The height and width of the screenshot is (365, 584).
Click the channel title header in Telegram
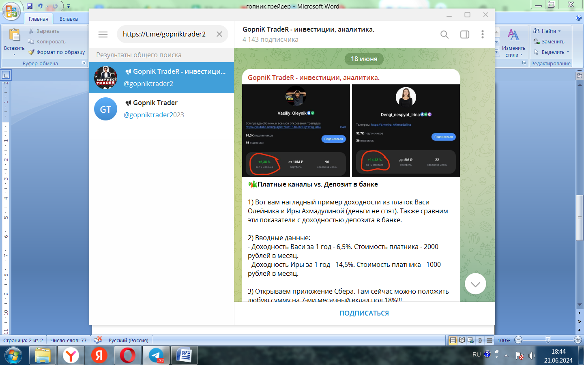point(308,29)
